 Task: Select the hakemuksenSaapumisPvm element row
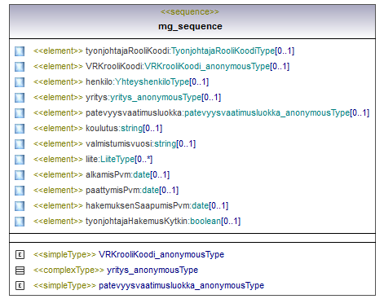pyautogui.click(x=130, y=205)
